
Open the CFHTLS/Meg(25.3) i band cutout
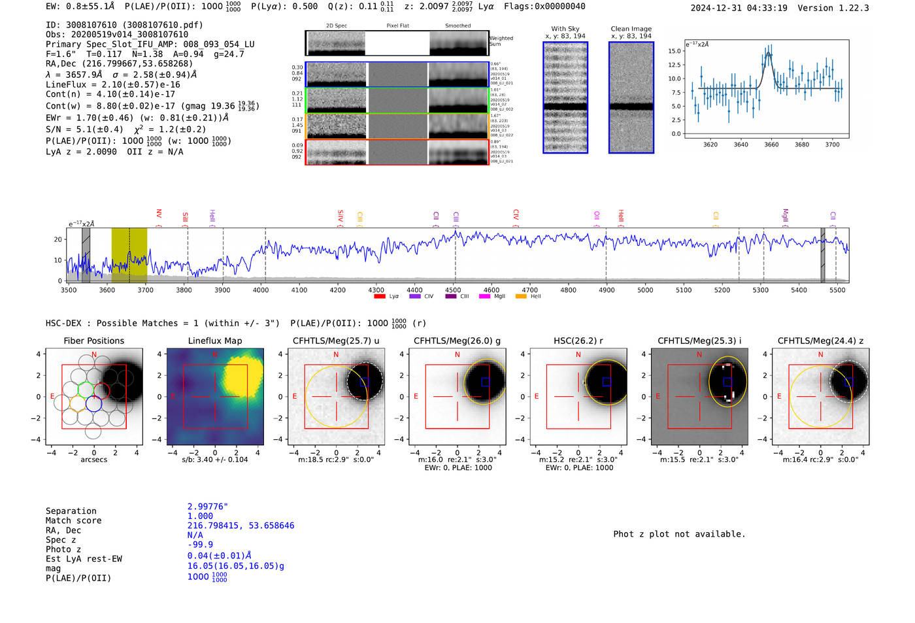click(699, 397)
